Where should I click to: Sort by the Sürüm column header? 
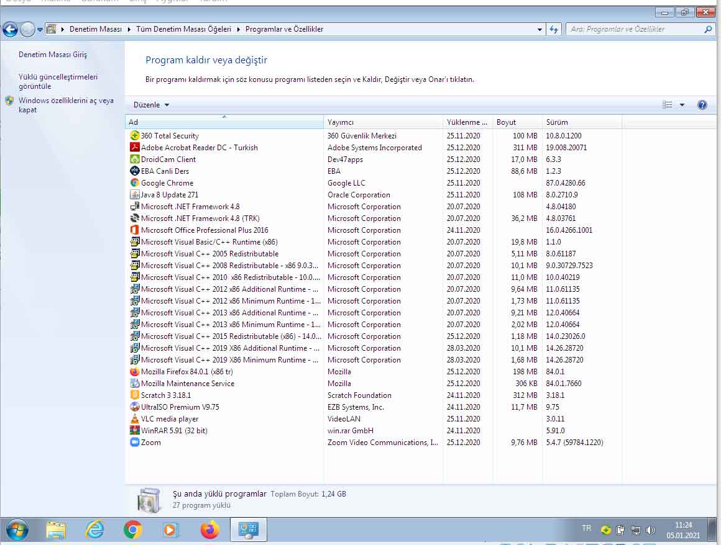click(x=582, y=122)
